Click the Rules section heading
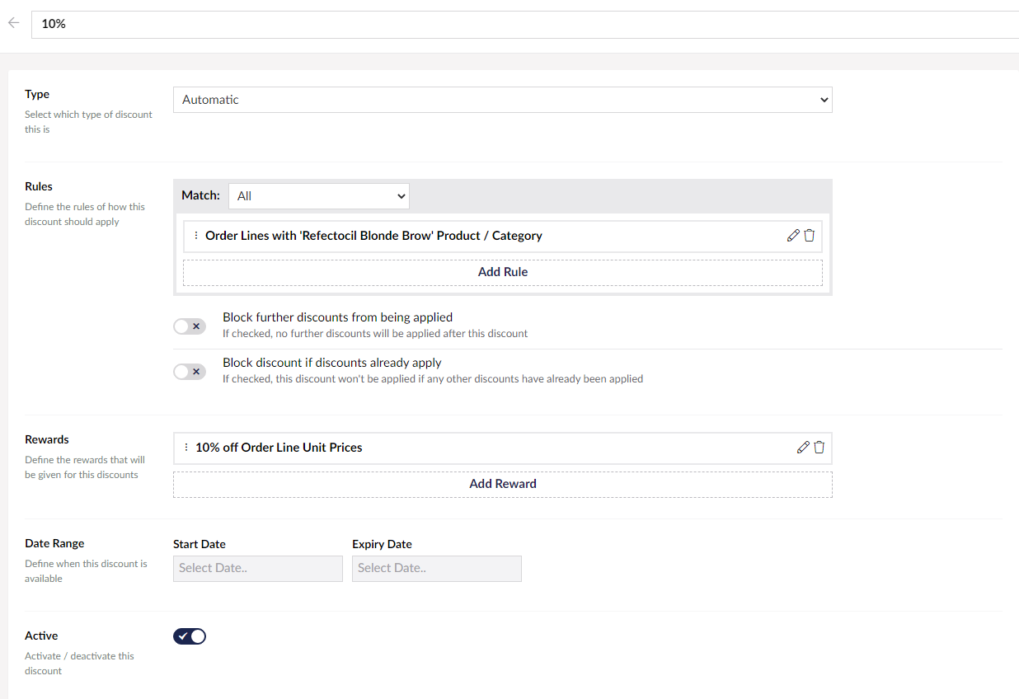 click(39, 186)
